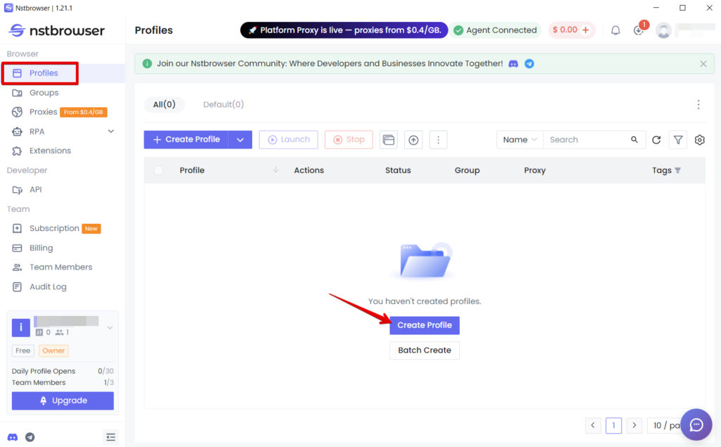Image resolution: width=721 pixels, height=447 pixels.
Task: Click the Proxy column header
Action: coord(535,170)
